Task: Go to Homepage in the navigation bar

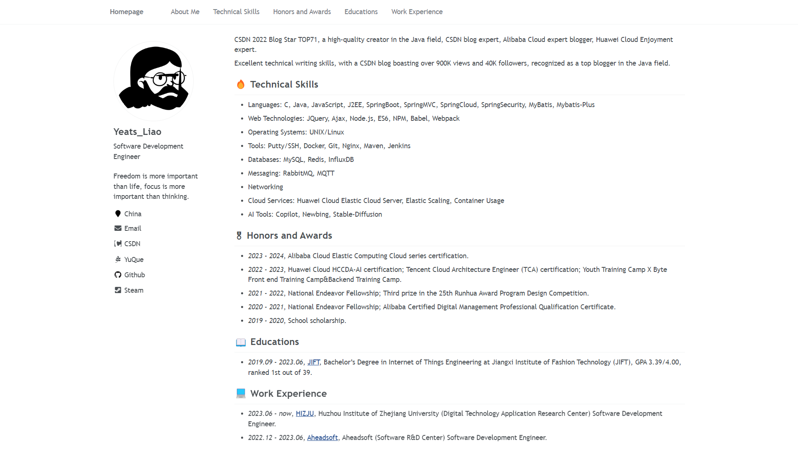Action: [126, 12]
